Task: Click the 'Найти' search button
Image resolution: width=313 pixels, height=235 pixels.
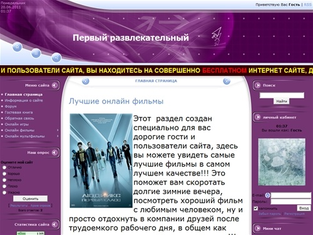Action: pos(282,101)
